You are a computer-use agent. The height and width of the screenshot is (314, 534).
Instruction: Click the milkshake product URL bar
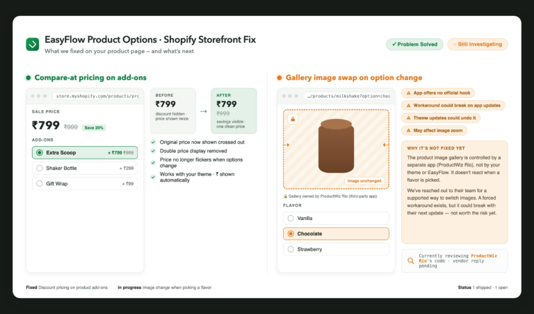click(347, 96)
